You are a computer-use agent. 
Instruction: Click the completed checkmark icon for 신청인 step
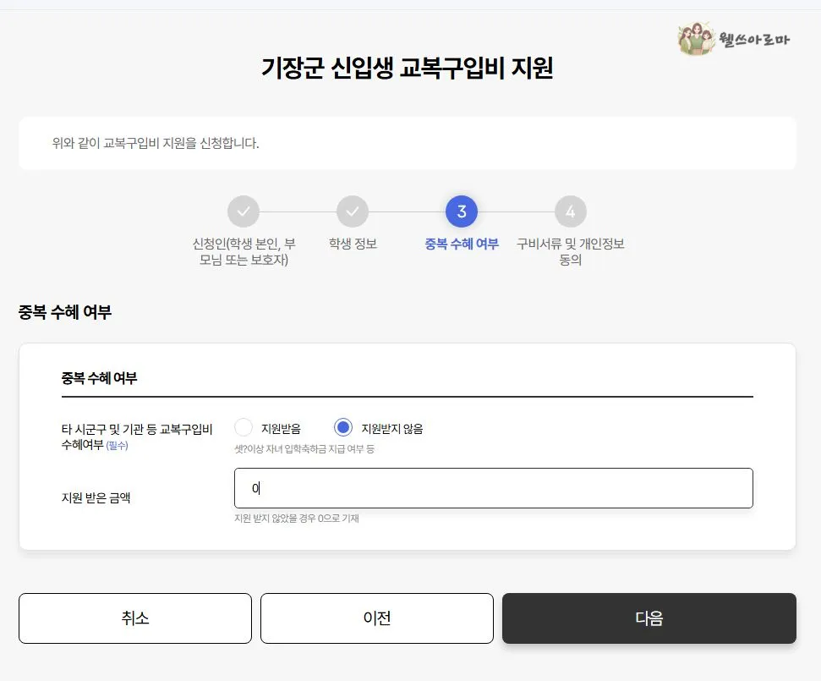click(x=244, y=211)
